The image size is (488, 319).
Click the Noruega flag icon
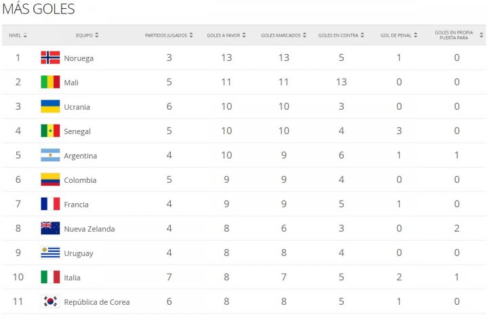(50, 58)
